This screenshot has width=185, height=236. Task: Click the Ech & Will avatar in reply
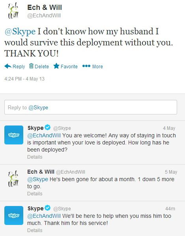coord(13,178)
